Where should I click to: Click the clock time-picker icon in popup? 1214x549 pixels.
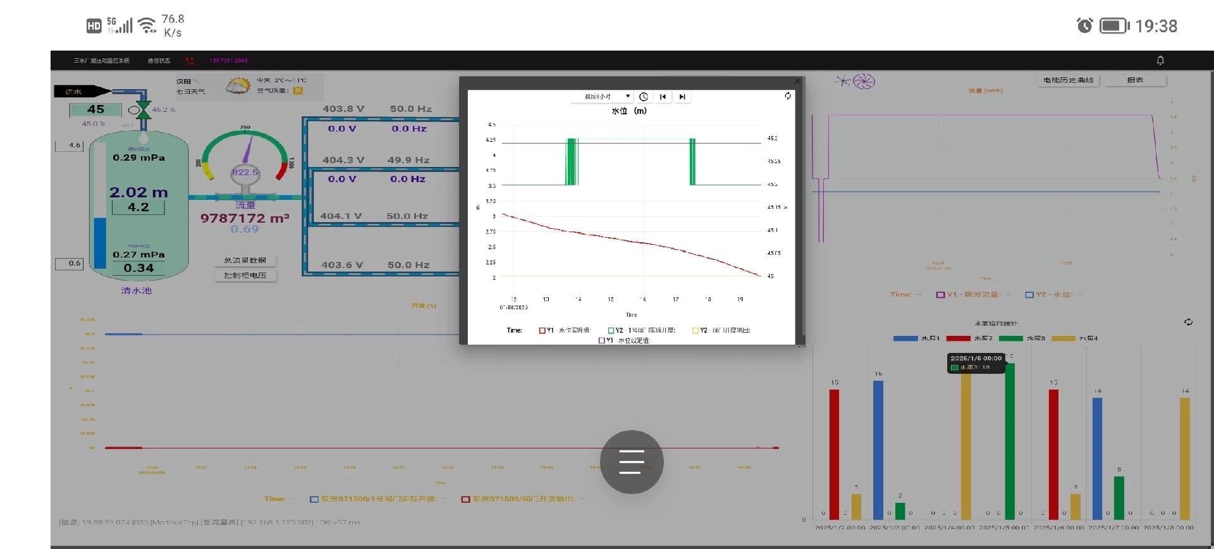coord(644,97)
